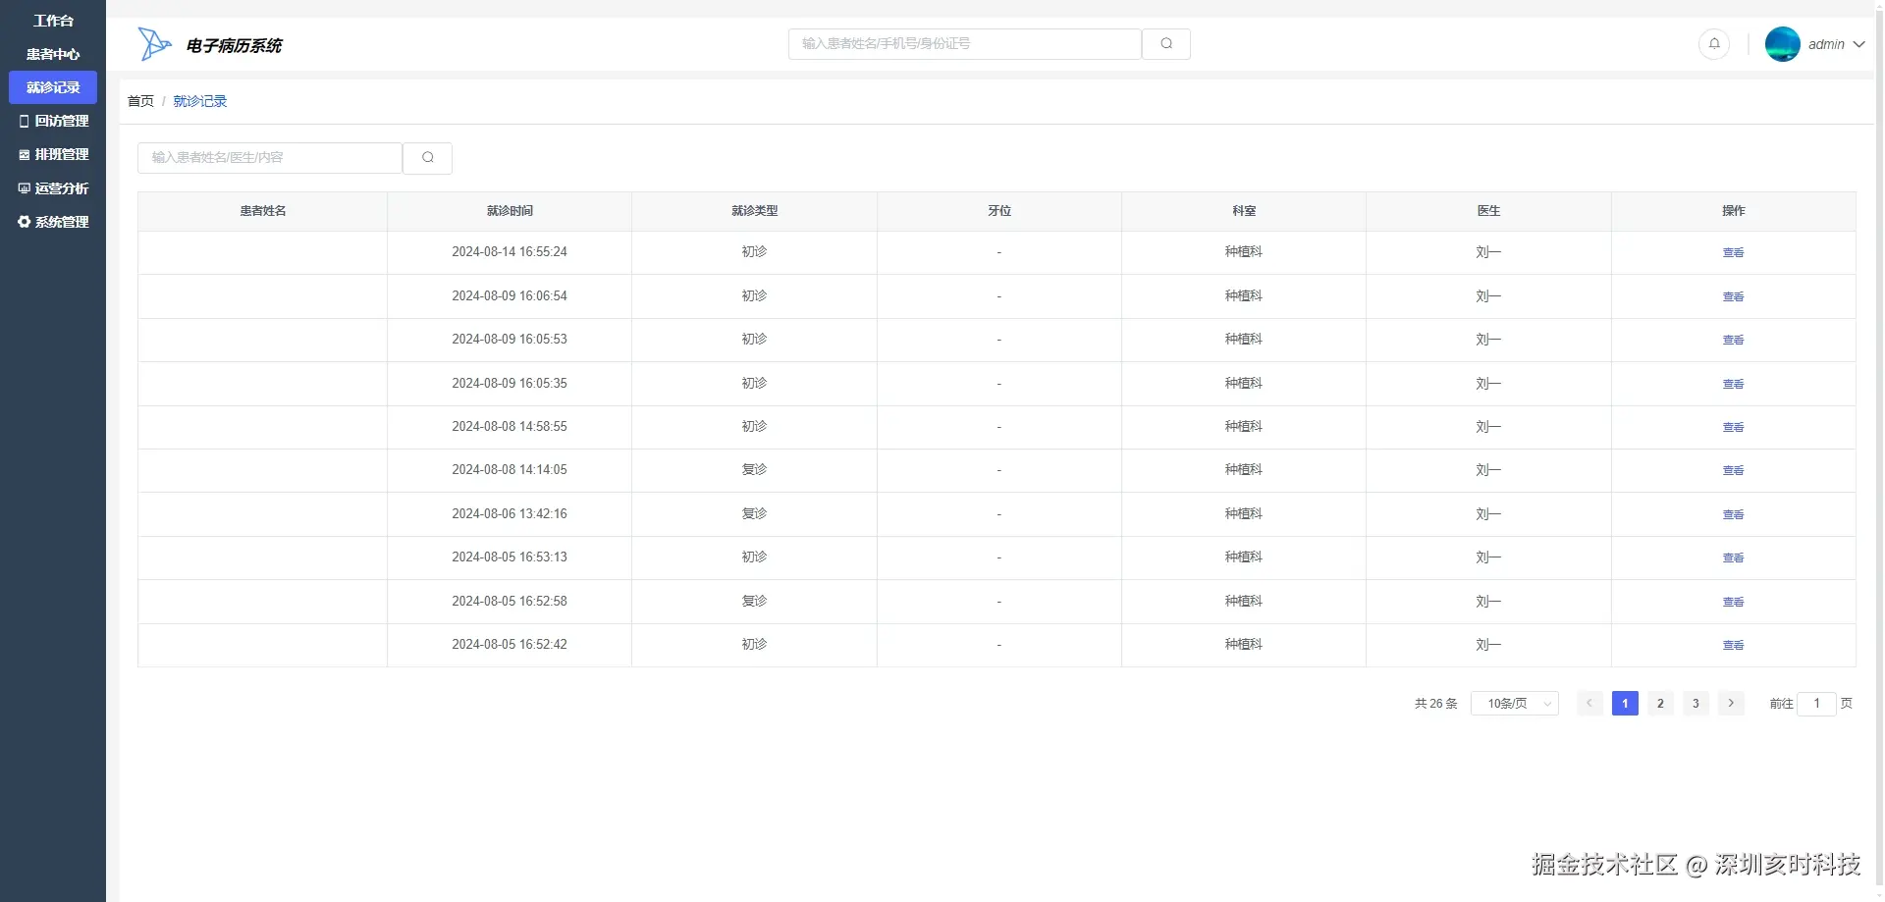
Task: Select the 2024-08-05 16:52:42 timestamp cell
Action: pos(510,645)
